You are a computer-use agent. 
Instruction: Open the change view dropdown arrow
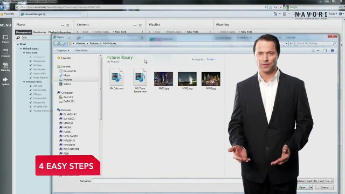click(318, 51)
